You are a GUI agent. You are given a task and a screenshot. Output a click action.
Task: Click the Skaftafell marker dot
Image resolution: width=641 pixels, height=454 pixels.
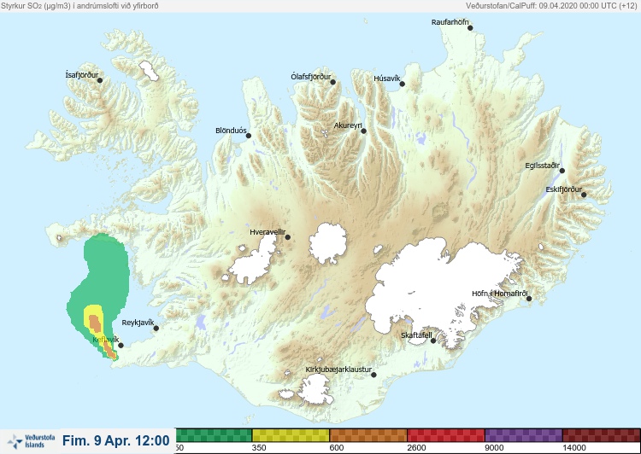pyautogui.click(x=433, y=340)
